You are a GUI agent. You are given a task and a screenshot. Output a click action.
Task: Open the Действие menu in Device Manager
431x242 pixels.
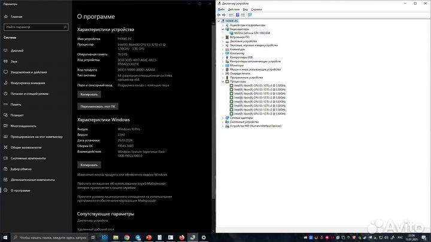233,10
